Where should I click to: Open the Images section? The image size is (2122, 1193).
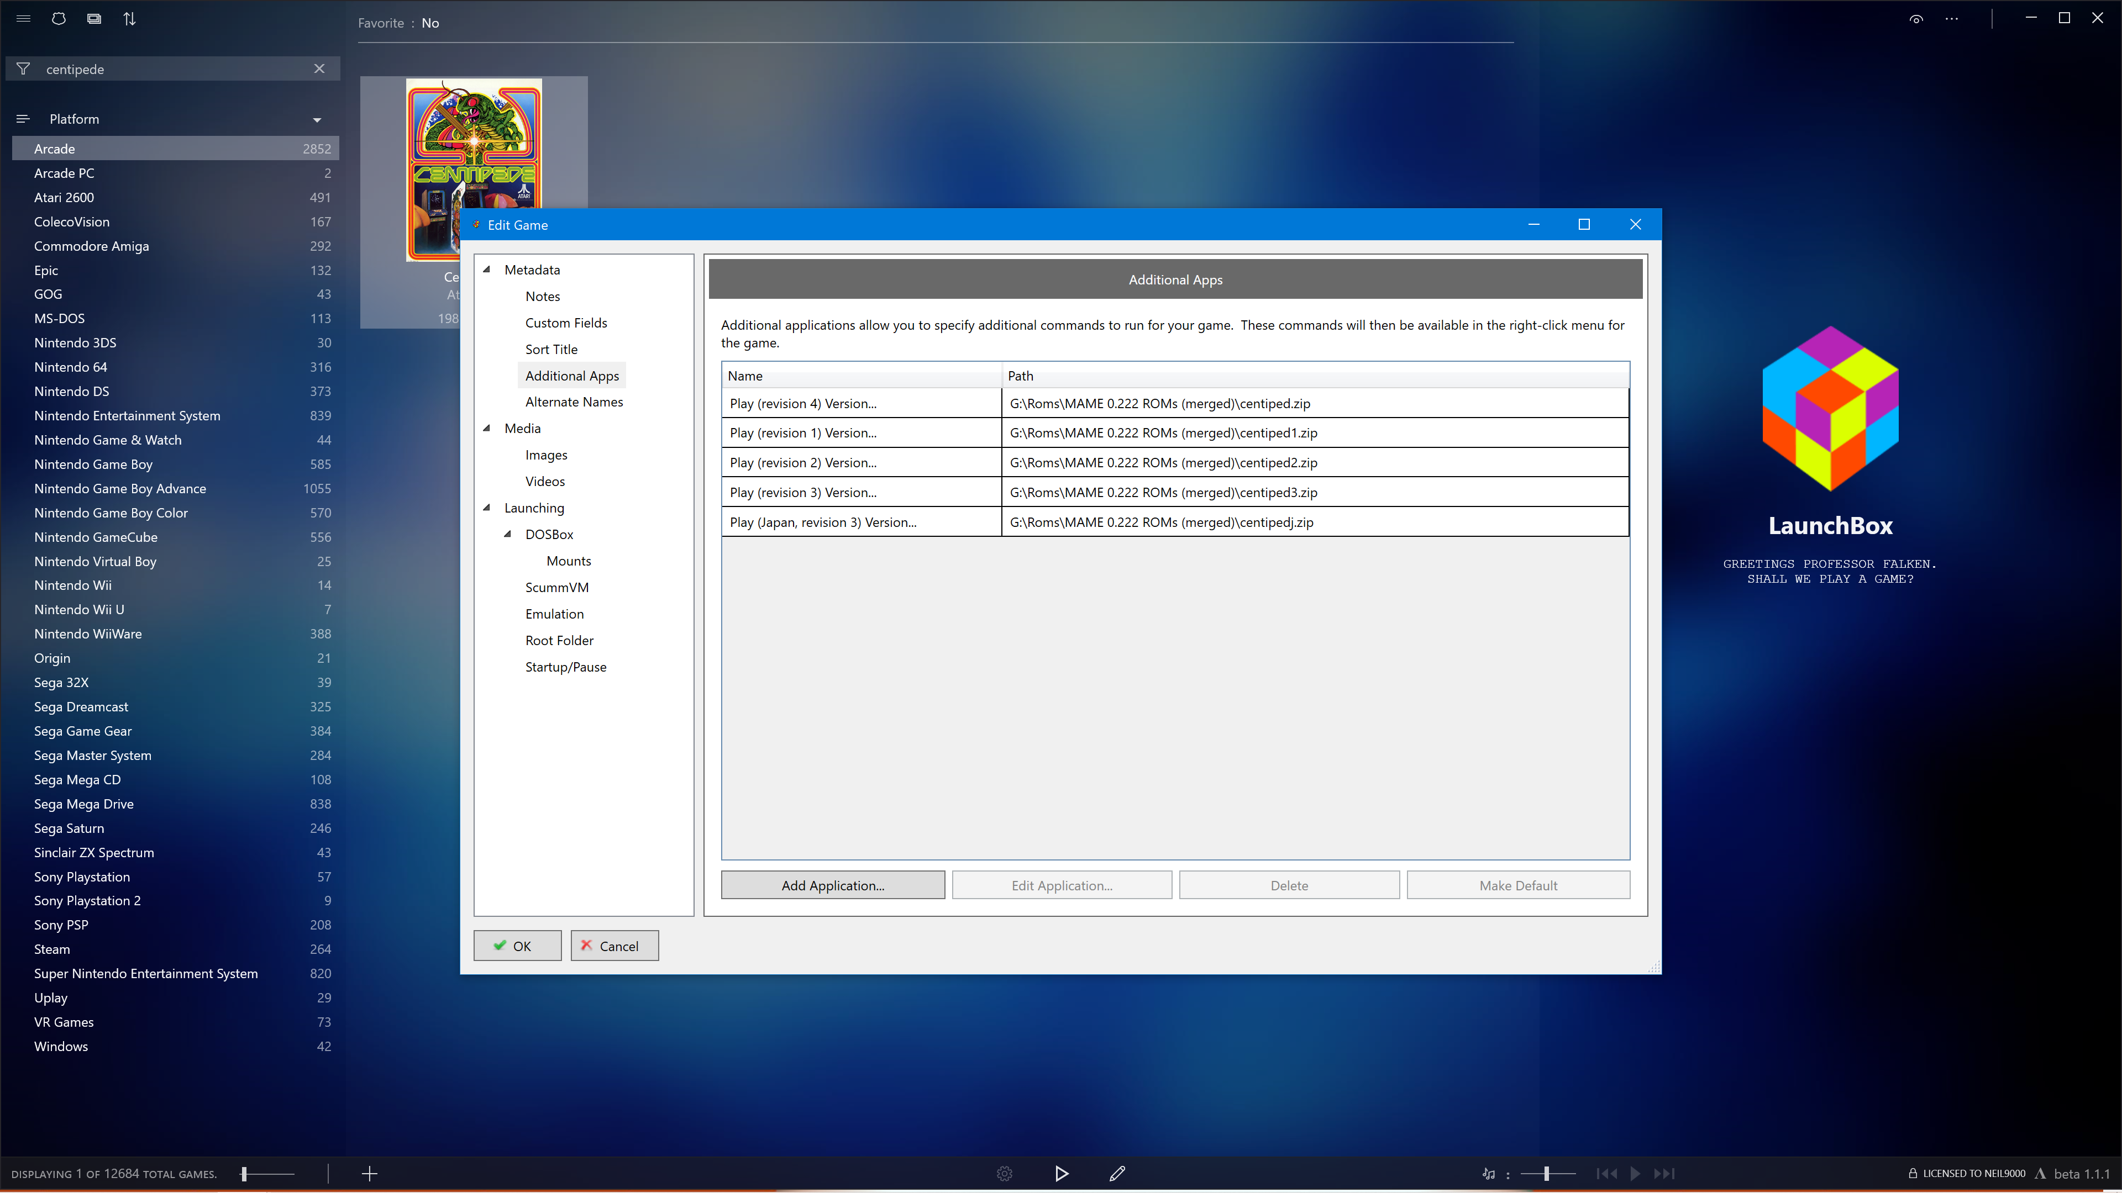[546, 455]
